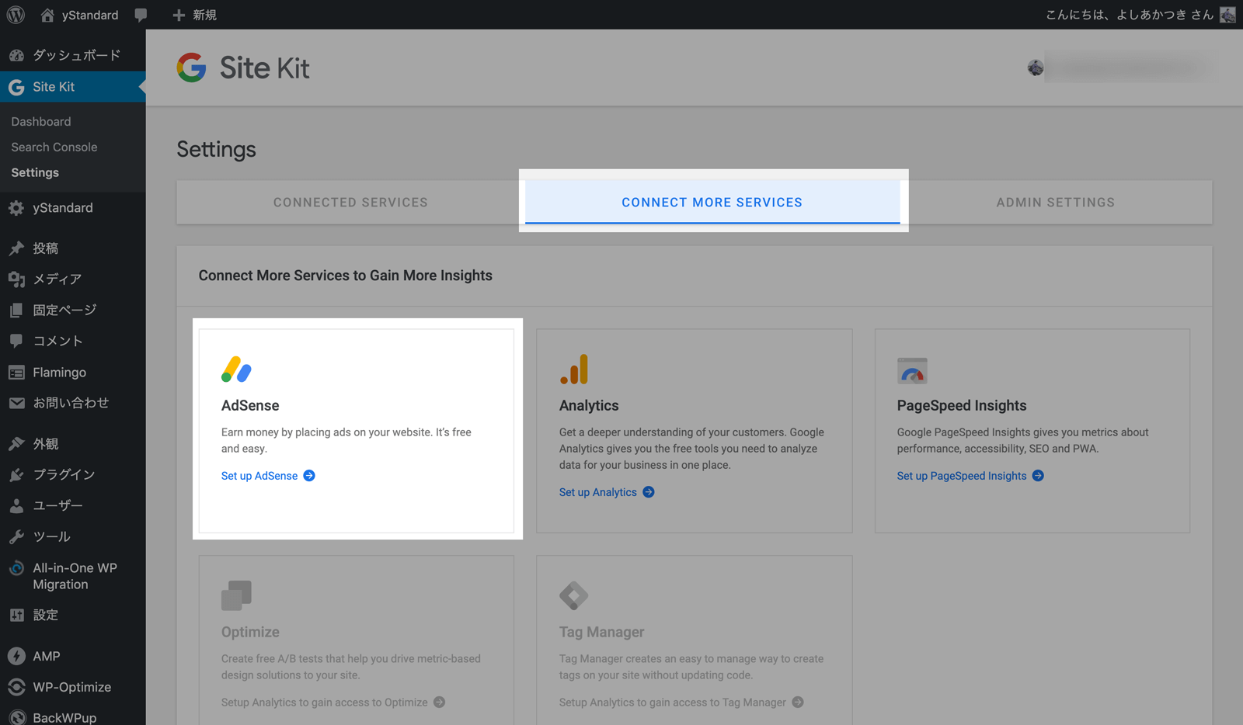1243x725 pixels.
Task: Click the envelope icon beside お問い合わせ
Action: [16, 403]
